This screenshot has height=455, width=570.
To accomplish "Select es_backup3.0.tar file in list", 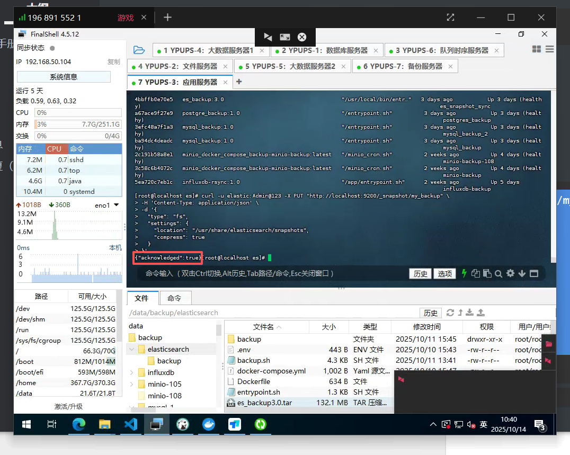I will click(264, 403).
